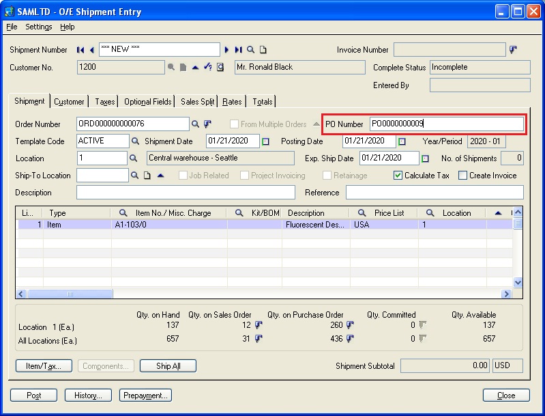Click the grid's horizontal scrollbar right arrow
This screenshot has width=545, height=416.
point(506,294)
